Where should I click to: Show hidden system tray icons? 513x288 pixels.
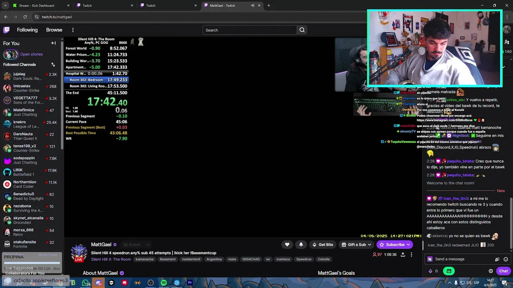449,283
